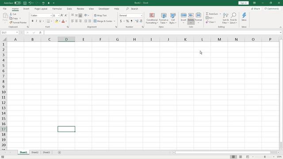Screen dimensions: 283x159
Task: Click the Orientation icon
Action: (86, 15)
